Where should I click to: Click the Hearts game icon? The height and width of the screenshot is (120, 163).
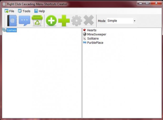84,30
